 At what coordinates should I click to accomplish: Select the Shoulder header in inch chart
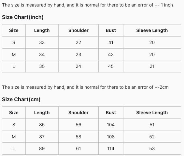pos(78,30)
